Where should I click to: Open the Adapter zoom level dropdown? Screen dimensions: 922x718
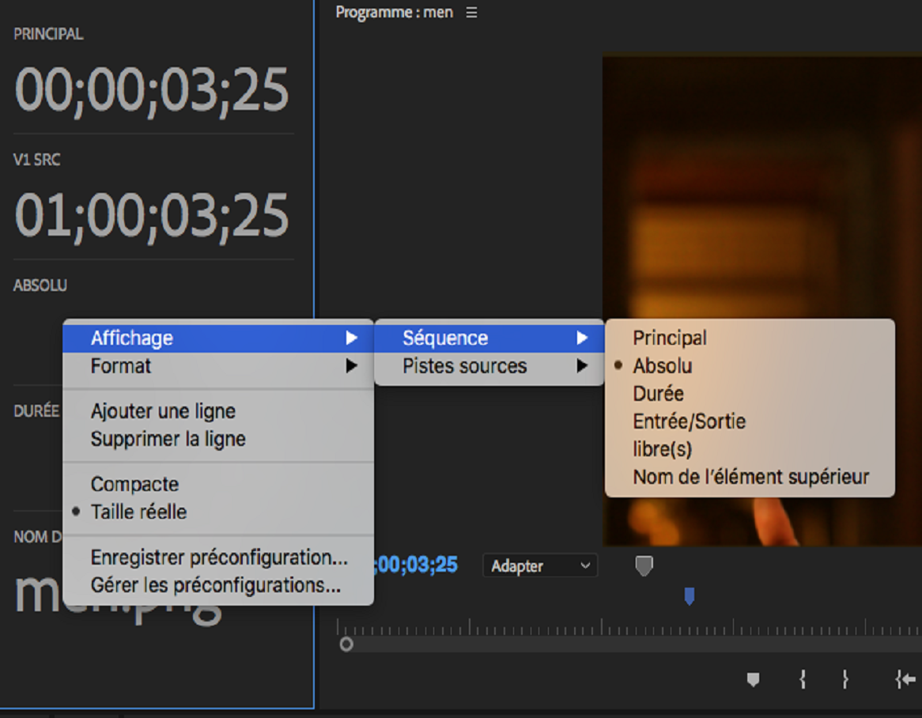[x=540, y=565]
